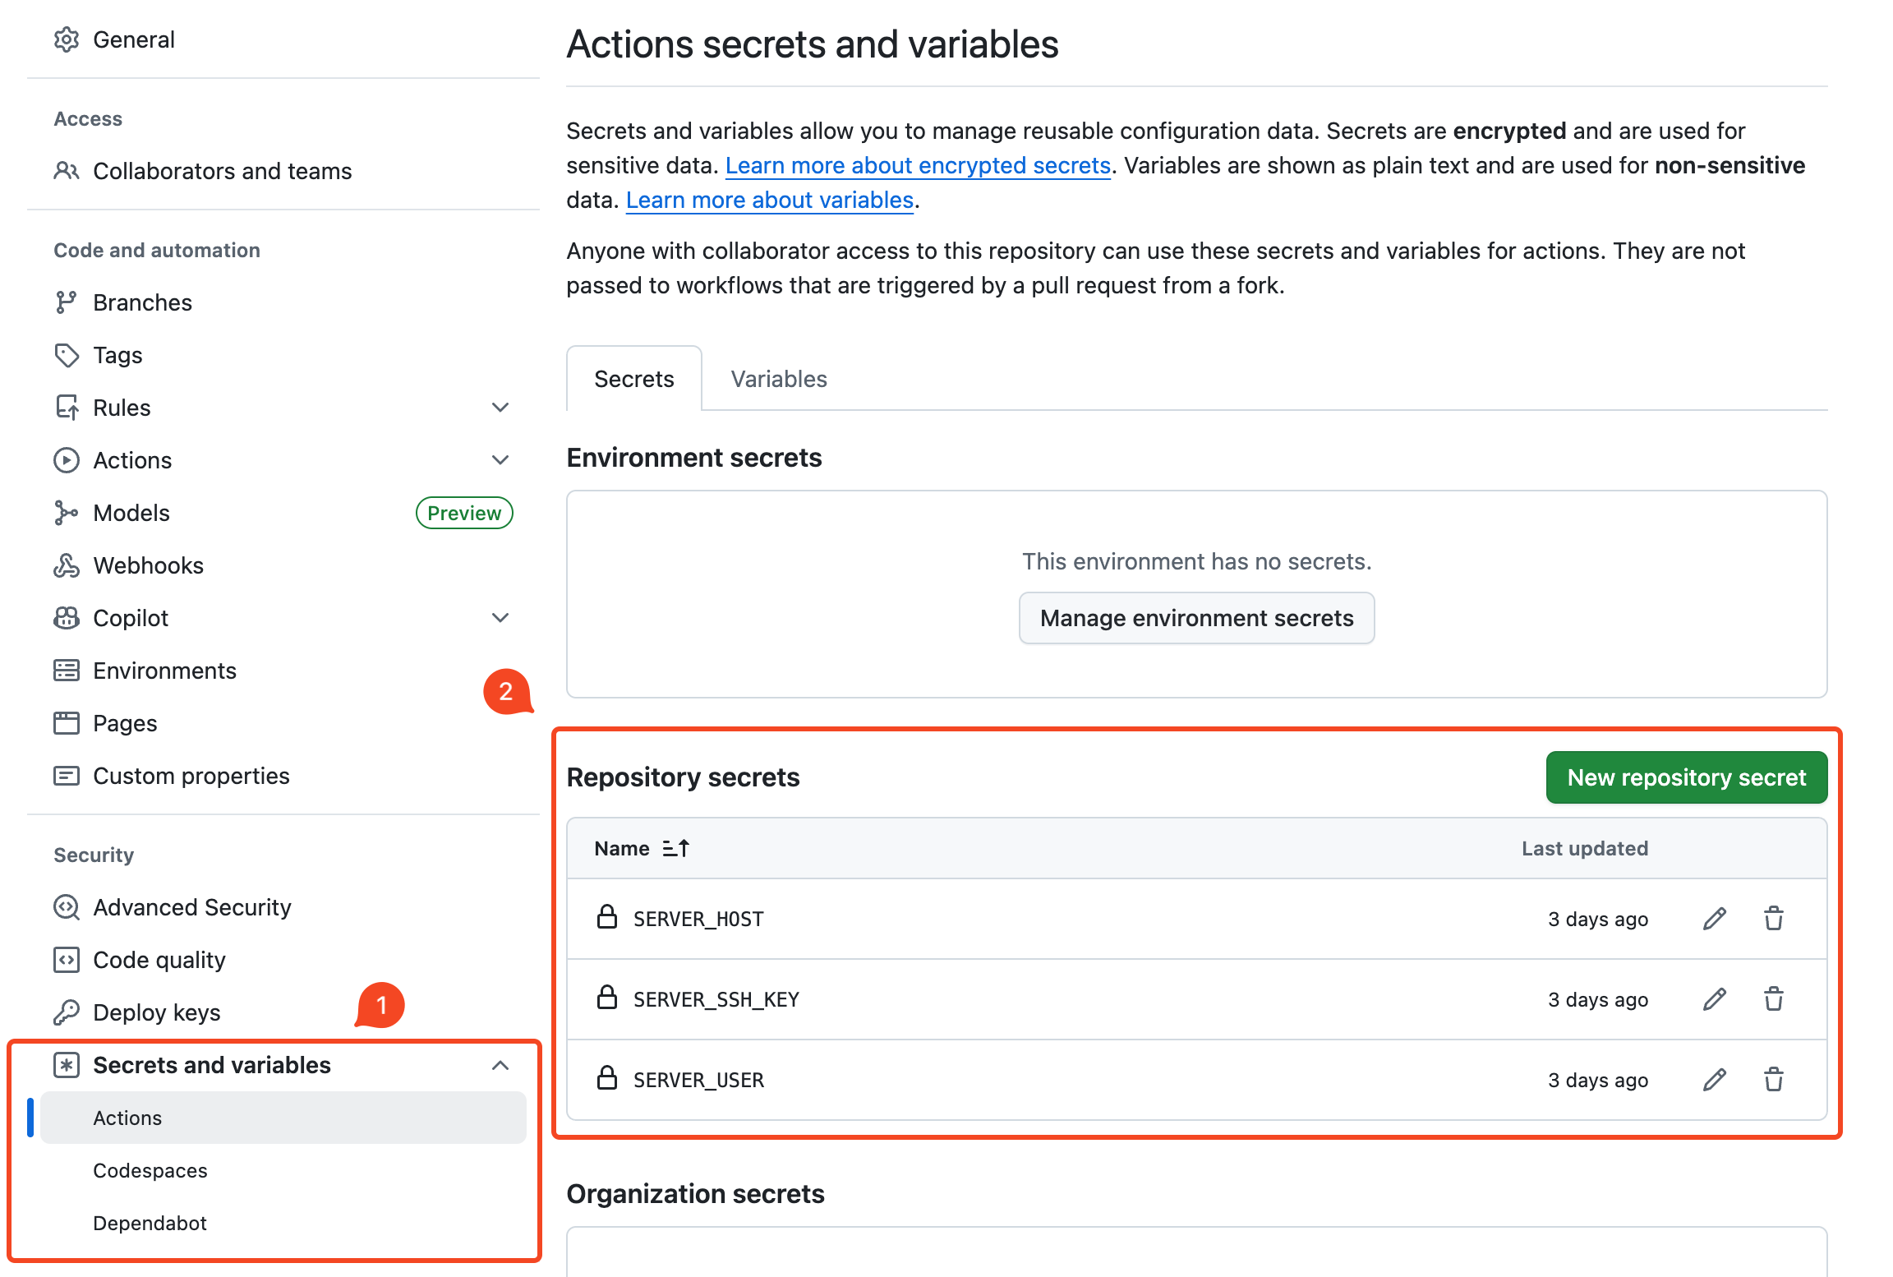Delete the SERVER_HOST secret via trash icon

pos(1773,919)
